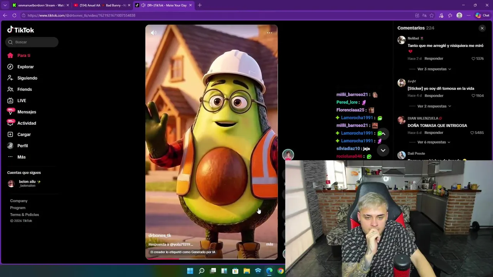Open DIAN VALENZUELA's profile name
This screenshot has width=493, height=277.
pos(424,118)
